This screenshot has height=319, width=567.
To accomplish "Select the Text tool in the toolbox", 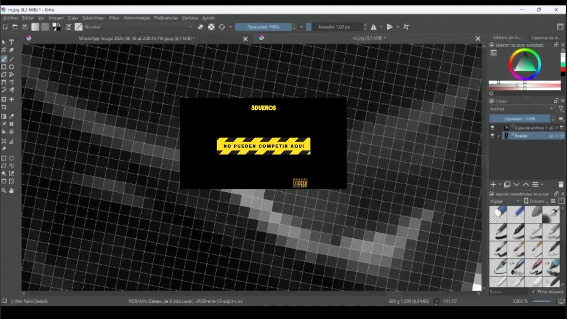I will pyautogui.click(x=12, y=42).
